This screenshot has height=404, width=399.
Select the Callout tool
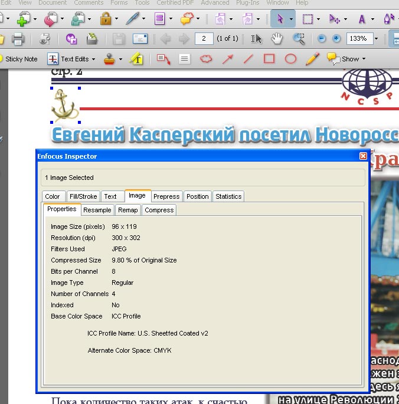pos(163,59)
